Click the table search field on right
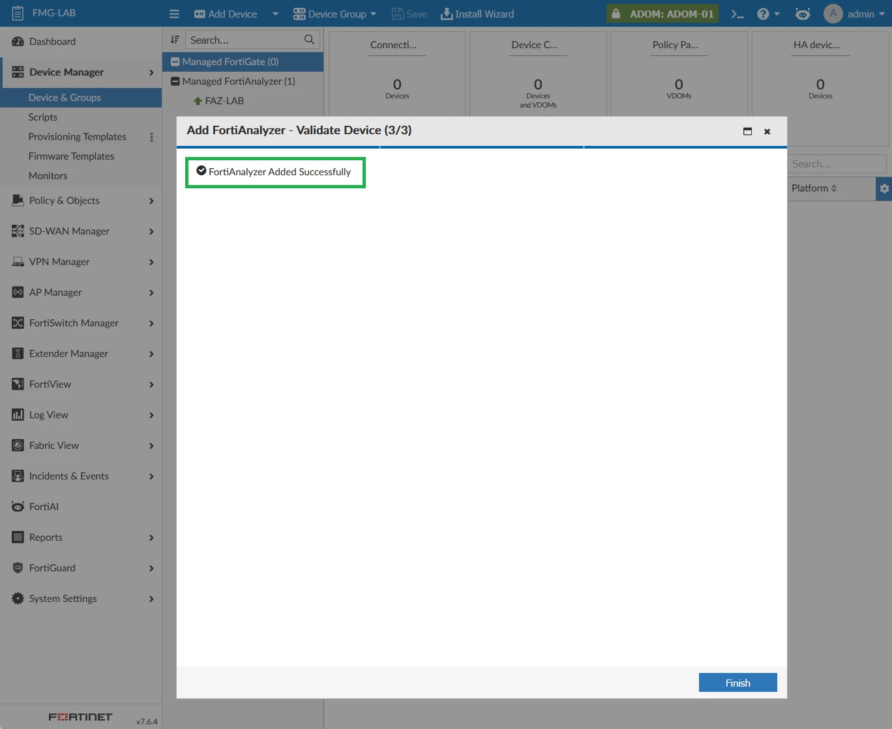Image resolution: width=892 pixels, height=729 pixels. (x=837, y=164)
